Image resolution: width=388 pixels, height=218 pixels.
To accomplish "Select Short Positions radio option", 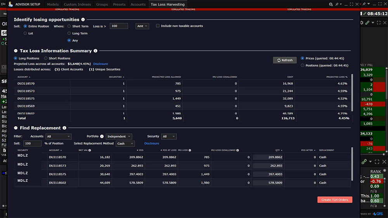I will coord(45,58).
